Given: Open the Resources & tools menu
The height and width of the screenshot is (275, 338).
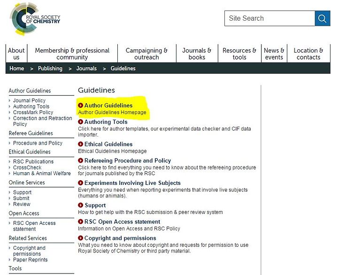Looking at the screenshot, I should (x=239, y=53).
